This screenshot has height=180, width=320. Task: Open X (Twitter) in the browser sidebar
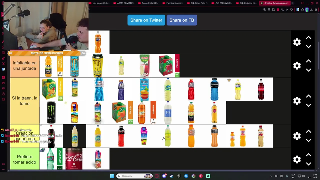(3, 64)
